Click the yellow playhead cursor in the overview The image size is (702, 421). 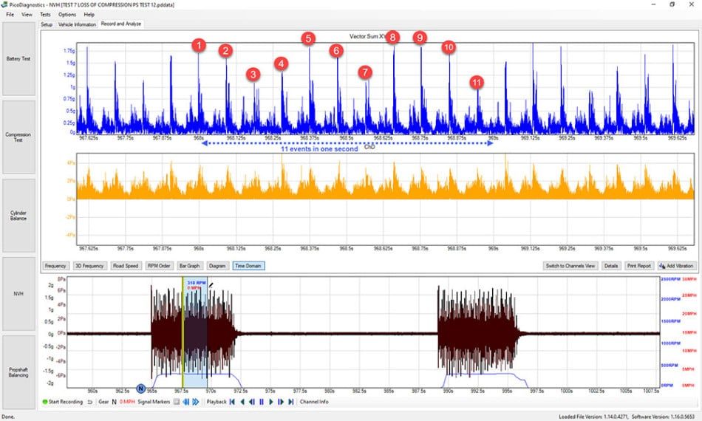(183, 332)
